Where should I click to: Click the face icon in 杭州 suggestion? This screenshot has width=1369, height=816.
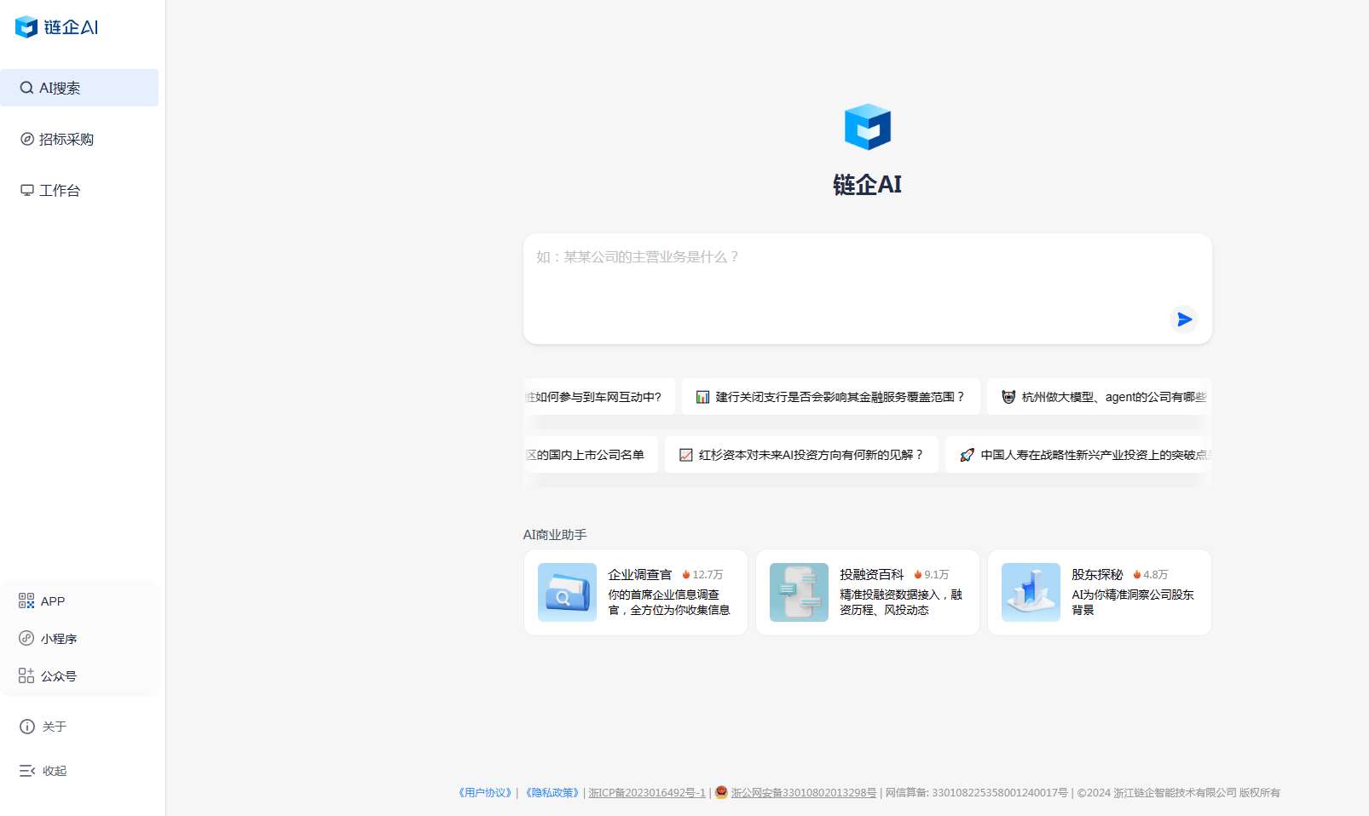pos(1008,397)
